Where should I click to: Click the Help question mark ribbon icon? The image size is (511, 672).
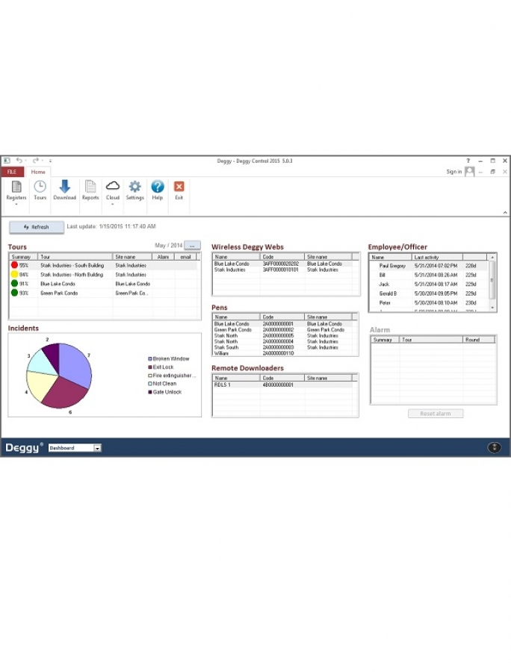coord(158,187)
